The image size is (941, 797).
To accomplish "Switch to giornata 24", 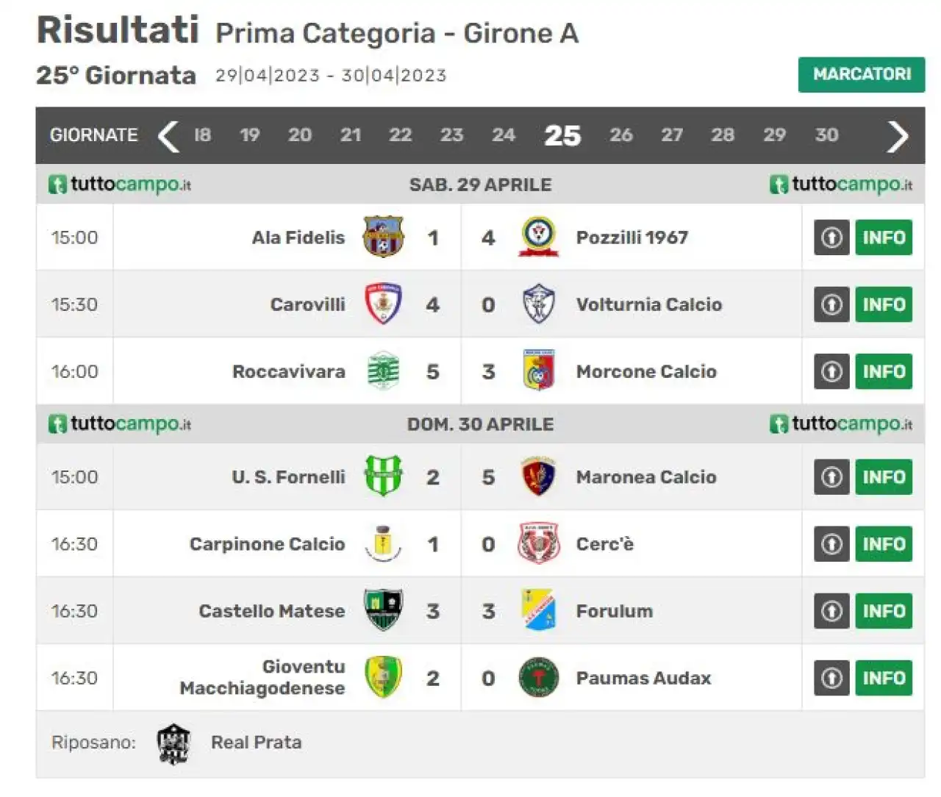I will pos(504,135).
